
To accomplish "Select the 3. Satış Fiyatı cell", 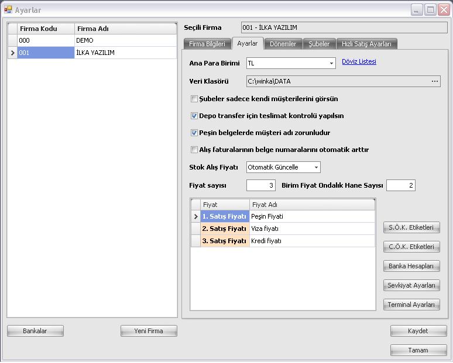I will click(x=225, y=241).
